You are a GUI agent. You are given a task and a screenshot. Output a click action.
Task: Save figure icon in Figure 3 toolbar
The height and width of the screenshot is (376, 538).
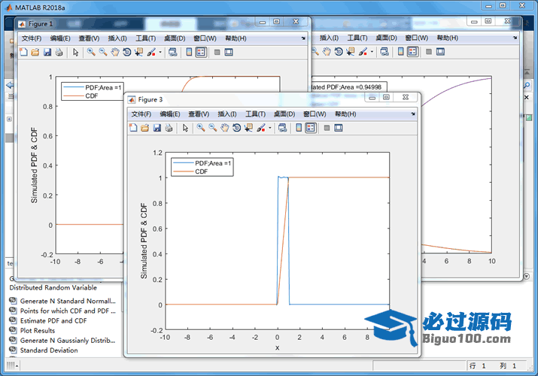point(157,128)
